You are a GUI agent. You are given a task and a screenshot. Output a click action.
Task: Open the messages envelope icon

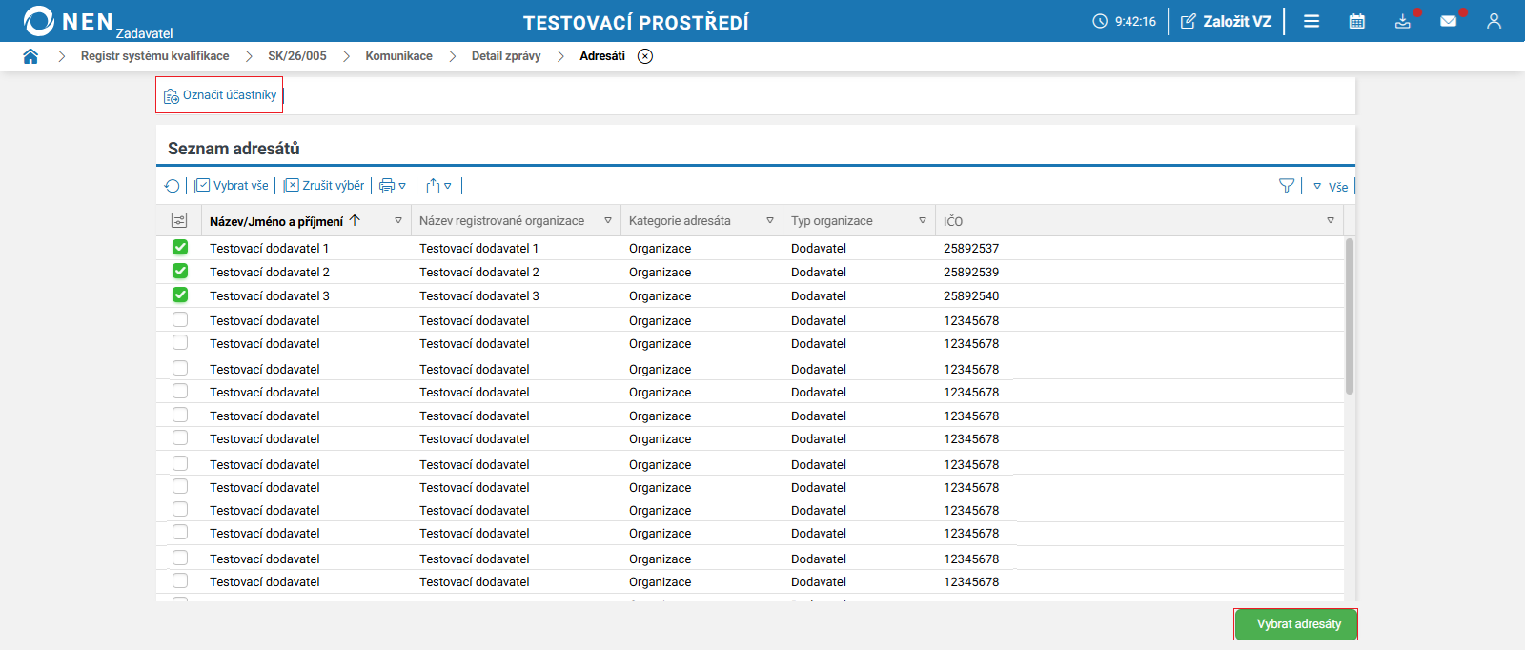pos(1449,21)
